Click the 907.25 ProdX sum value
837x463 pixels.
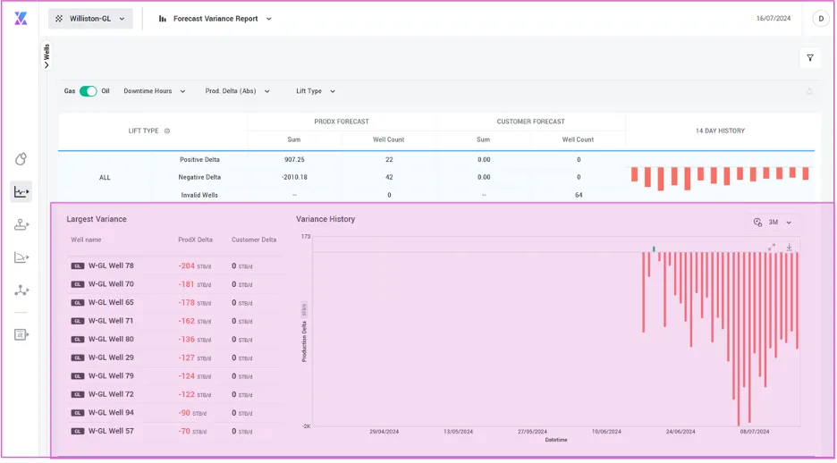pos(294,159)
